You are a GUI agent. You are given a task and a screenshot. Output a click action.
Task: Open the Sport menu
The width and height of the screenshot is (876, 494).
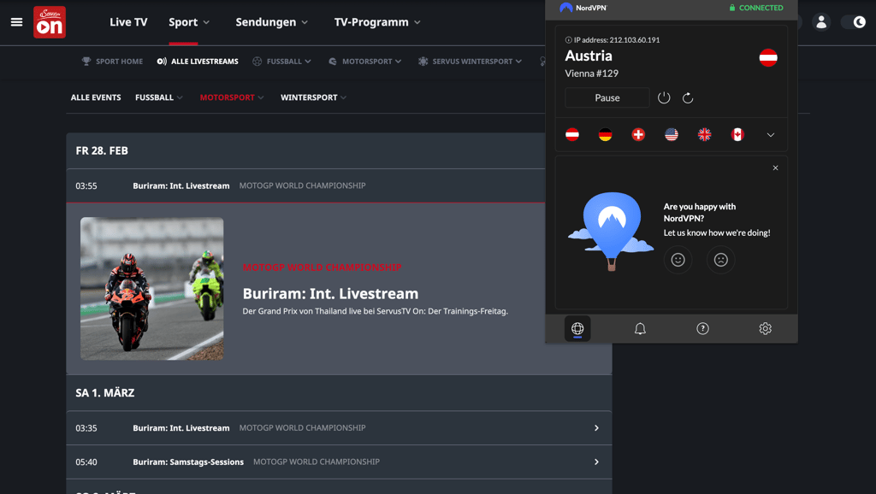[189, 22]
